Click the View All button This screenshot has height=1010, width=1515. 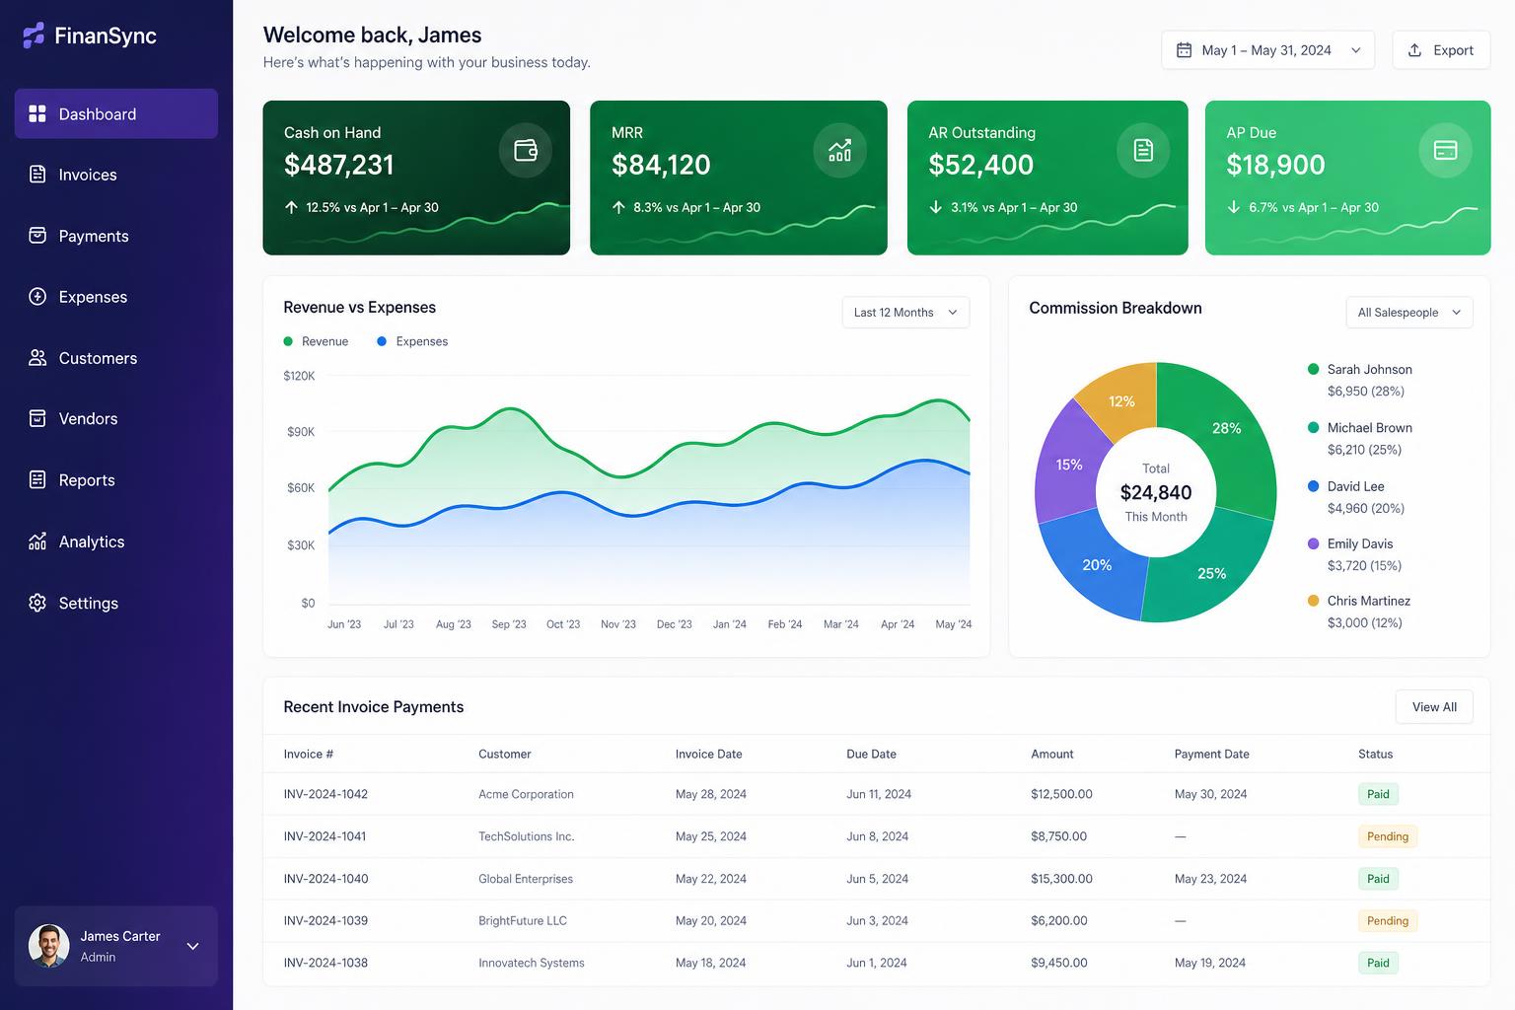pyautogui.click(x=1434, y=707)
